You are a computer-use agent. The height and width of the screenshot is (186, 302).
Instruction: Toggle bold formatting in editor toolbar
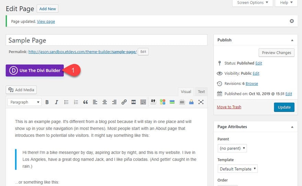(47, 102)
